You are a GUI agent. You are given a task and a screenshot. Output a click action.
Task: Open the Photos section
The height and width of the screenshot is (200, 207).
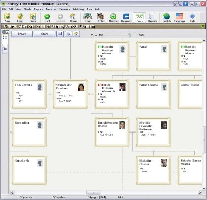point(100,18)
